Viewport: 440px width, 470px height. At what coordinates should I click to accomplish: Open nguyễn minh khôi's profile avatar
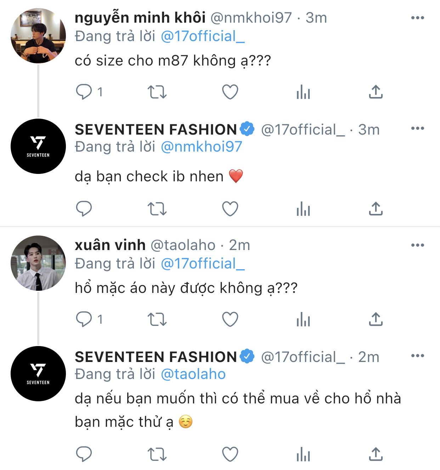coord(38,36)
